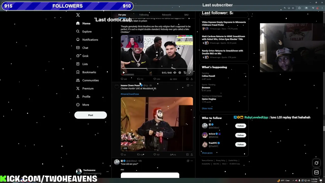
Task: Seek along the video progress bar
Action: click(157, 68)
